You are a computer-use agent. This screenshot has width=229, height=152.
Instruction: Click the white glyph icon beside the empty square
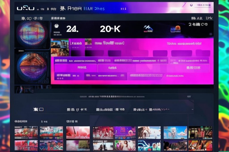(35, 109)
